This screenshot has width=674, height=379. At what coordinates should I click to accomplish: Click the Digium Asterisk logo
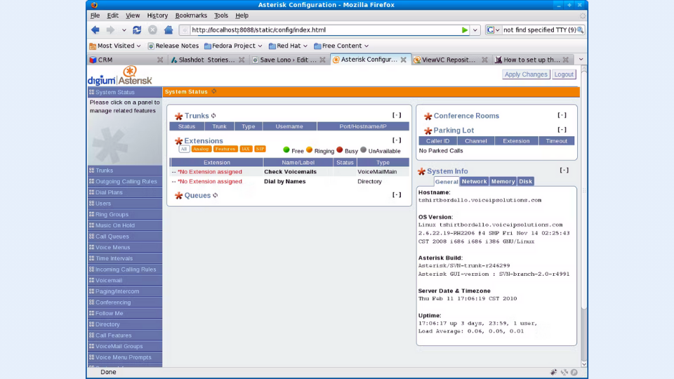click(x=120, y=76)
